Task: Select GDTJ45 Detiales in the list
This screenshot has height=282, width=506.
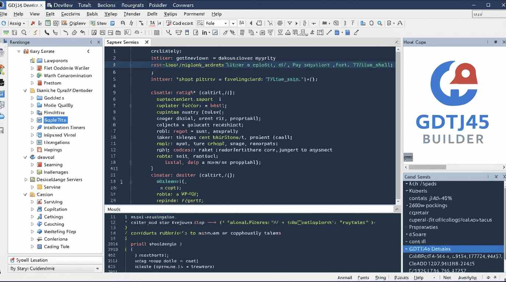Action: tap(430, 249)
